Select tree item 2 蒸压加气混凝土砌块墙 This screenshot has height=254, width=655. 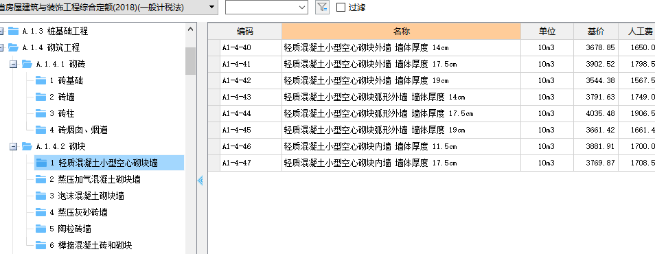(95, 180)
